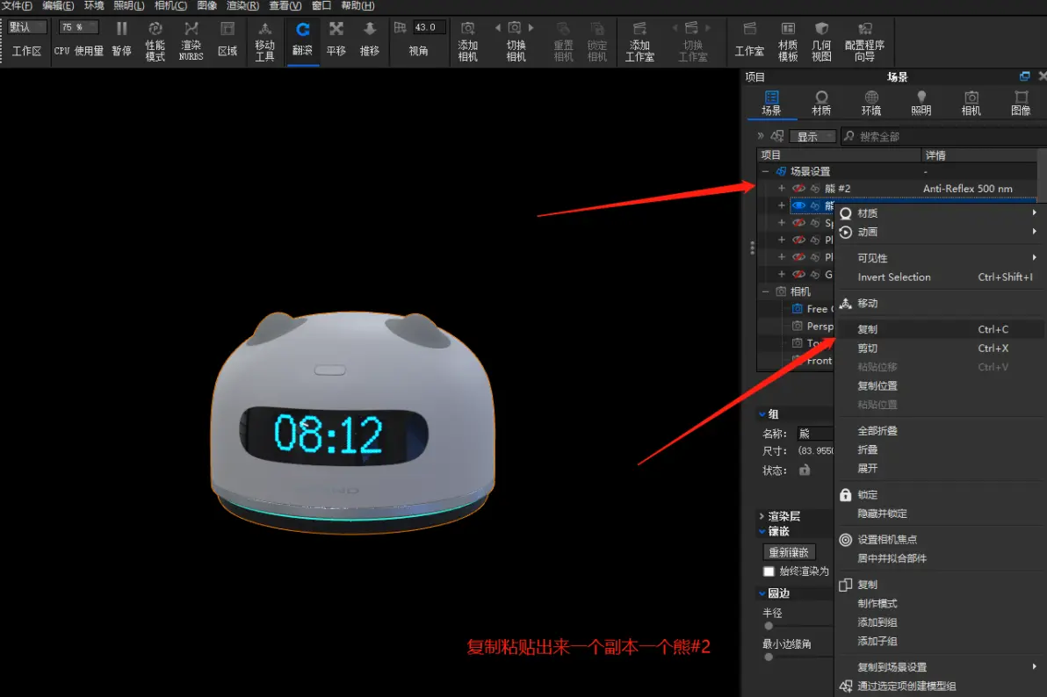Open the 默认 workspace dropdown

pyautogui.click(x=27, y=26)
